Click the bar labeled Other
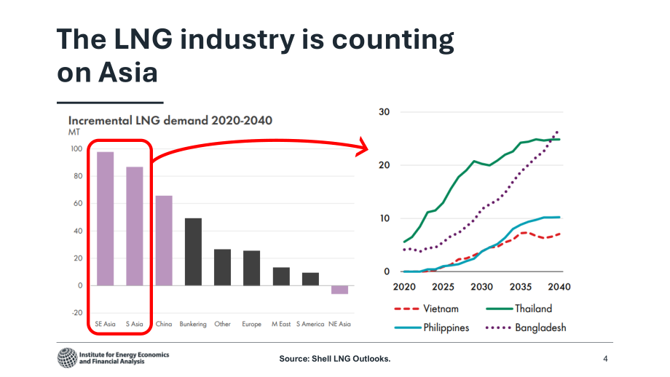Viewport: 670px width, 377px height. (x=222, y=267)
